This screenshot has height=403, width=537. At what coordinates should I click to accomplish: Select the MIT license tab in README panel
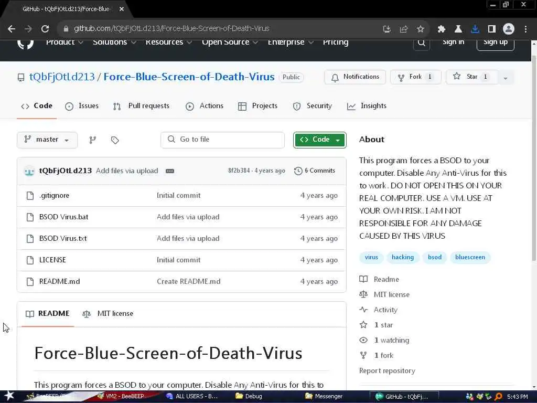coord(108,314)
